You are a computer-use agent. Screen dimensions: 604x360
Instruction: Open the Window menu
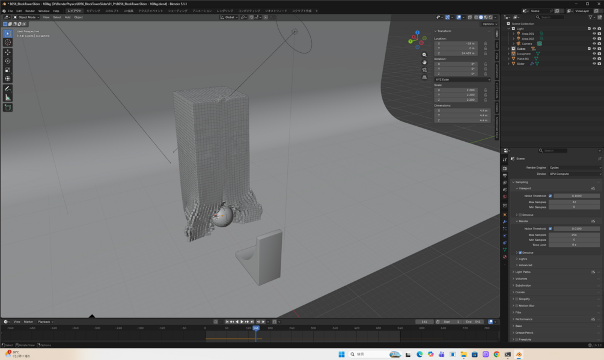(43, 11)
